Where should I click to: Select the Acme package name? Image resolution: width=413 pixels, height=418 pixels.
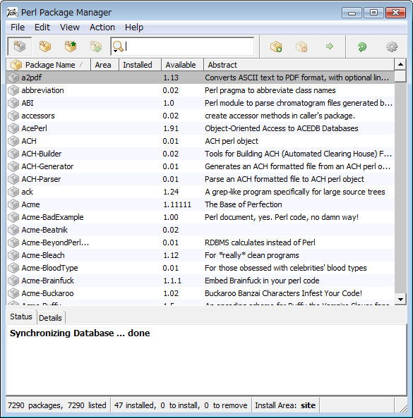click(30, 204)
